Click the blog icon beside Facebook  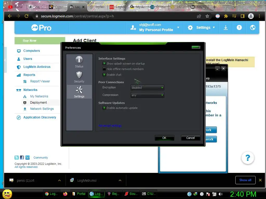click(28, 158)
